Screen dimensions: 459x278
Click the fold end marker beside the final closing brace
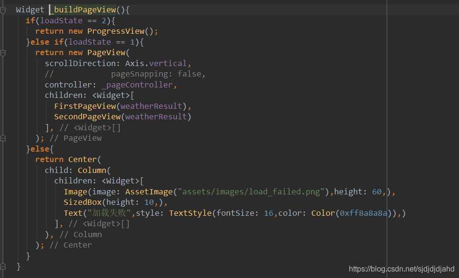pos(3,266)
